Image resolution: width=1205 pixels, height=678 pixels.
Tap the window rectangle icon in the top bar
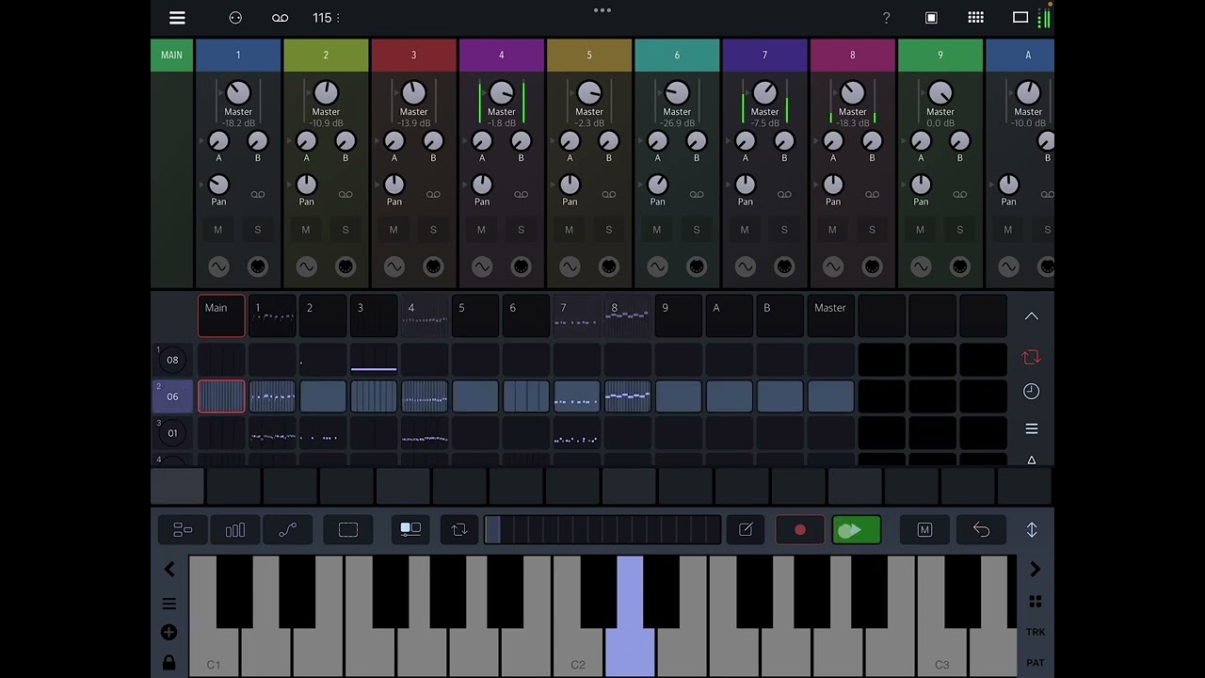tap(1020, 18)
